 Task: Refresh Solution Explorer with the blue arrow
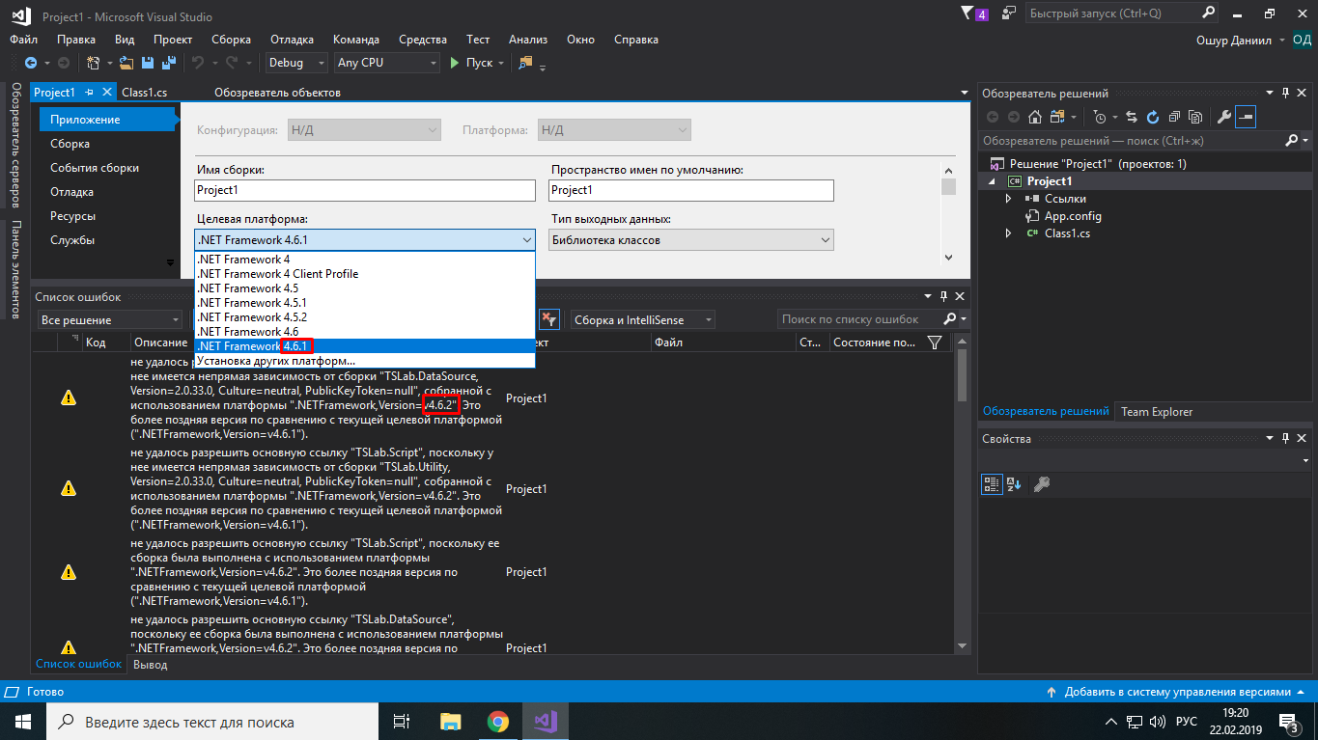[x=1153, y=117]
